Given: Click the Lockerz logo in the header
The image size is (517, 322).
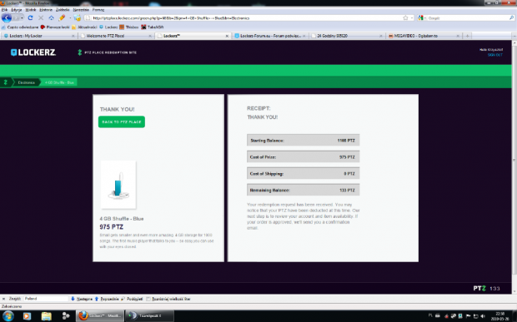Looking at the screenshot, I should 33,52.
